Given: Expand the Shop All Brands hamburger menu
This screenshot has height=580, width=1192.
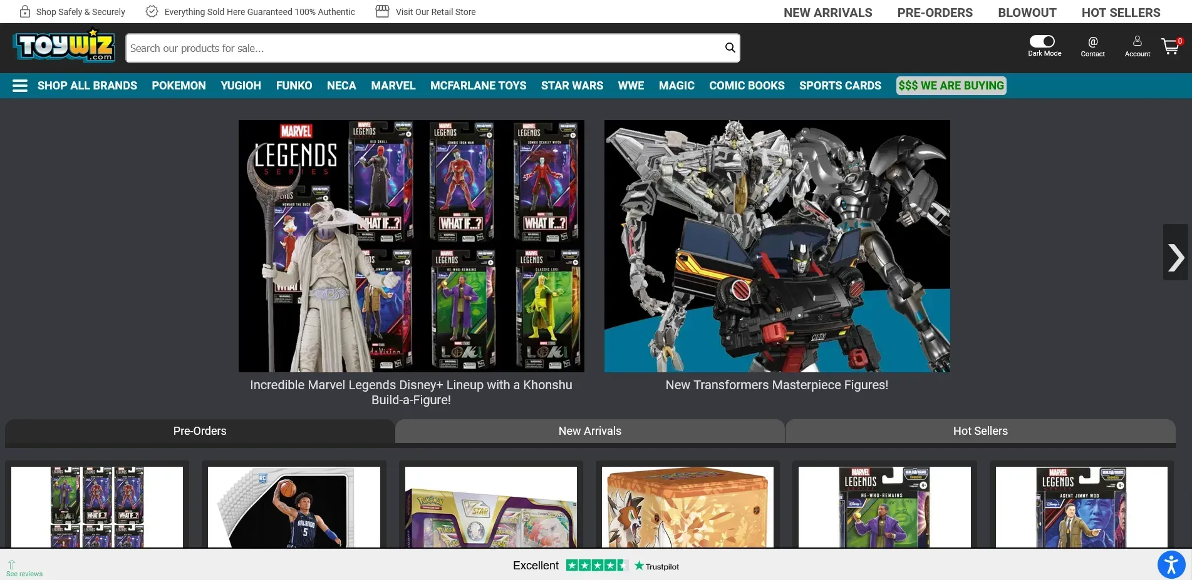Looking at the screenshot, I should point(20,86).
